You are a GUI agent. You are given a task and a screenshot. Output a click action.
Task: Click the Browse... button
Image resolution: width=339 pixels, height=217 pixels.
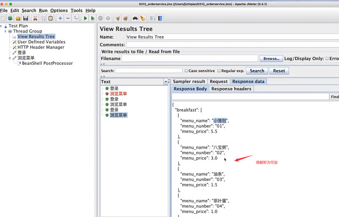tap(271, 58)
